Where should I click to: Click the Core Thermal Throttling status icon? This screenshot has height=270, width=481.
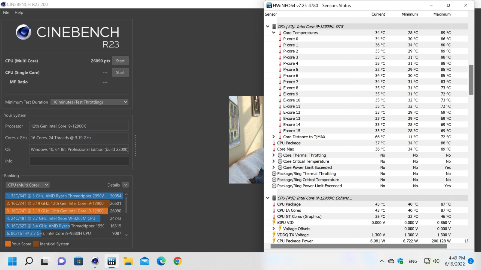point(280,155)
